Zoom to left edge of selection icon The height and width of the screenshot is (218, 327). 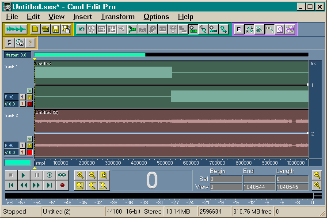[x=92, y=185]
